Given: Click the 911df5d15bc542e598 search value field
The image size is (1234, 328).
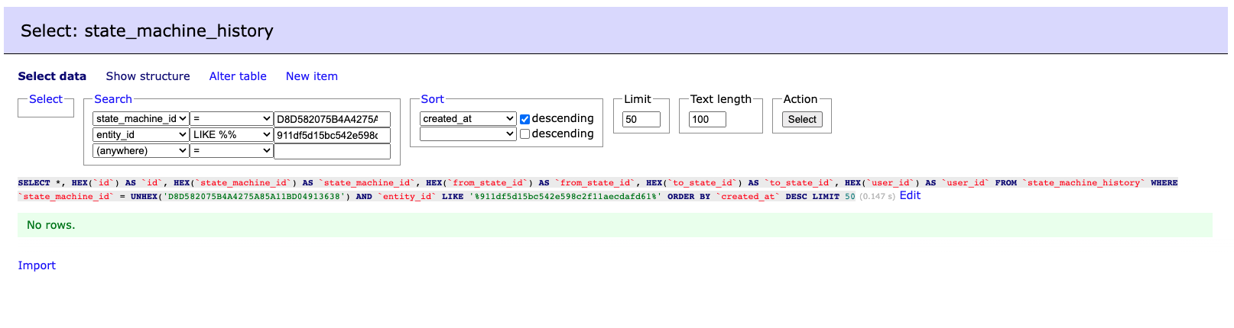Looking at the screenshot, I should coord(332,135).
